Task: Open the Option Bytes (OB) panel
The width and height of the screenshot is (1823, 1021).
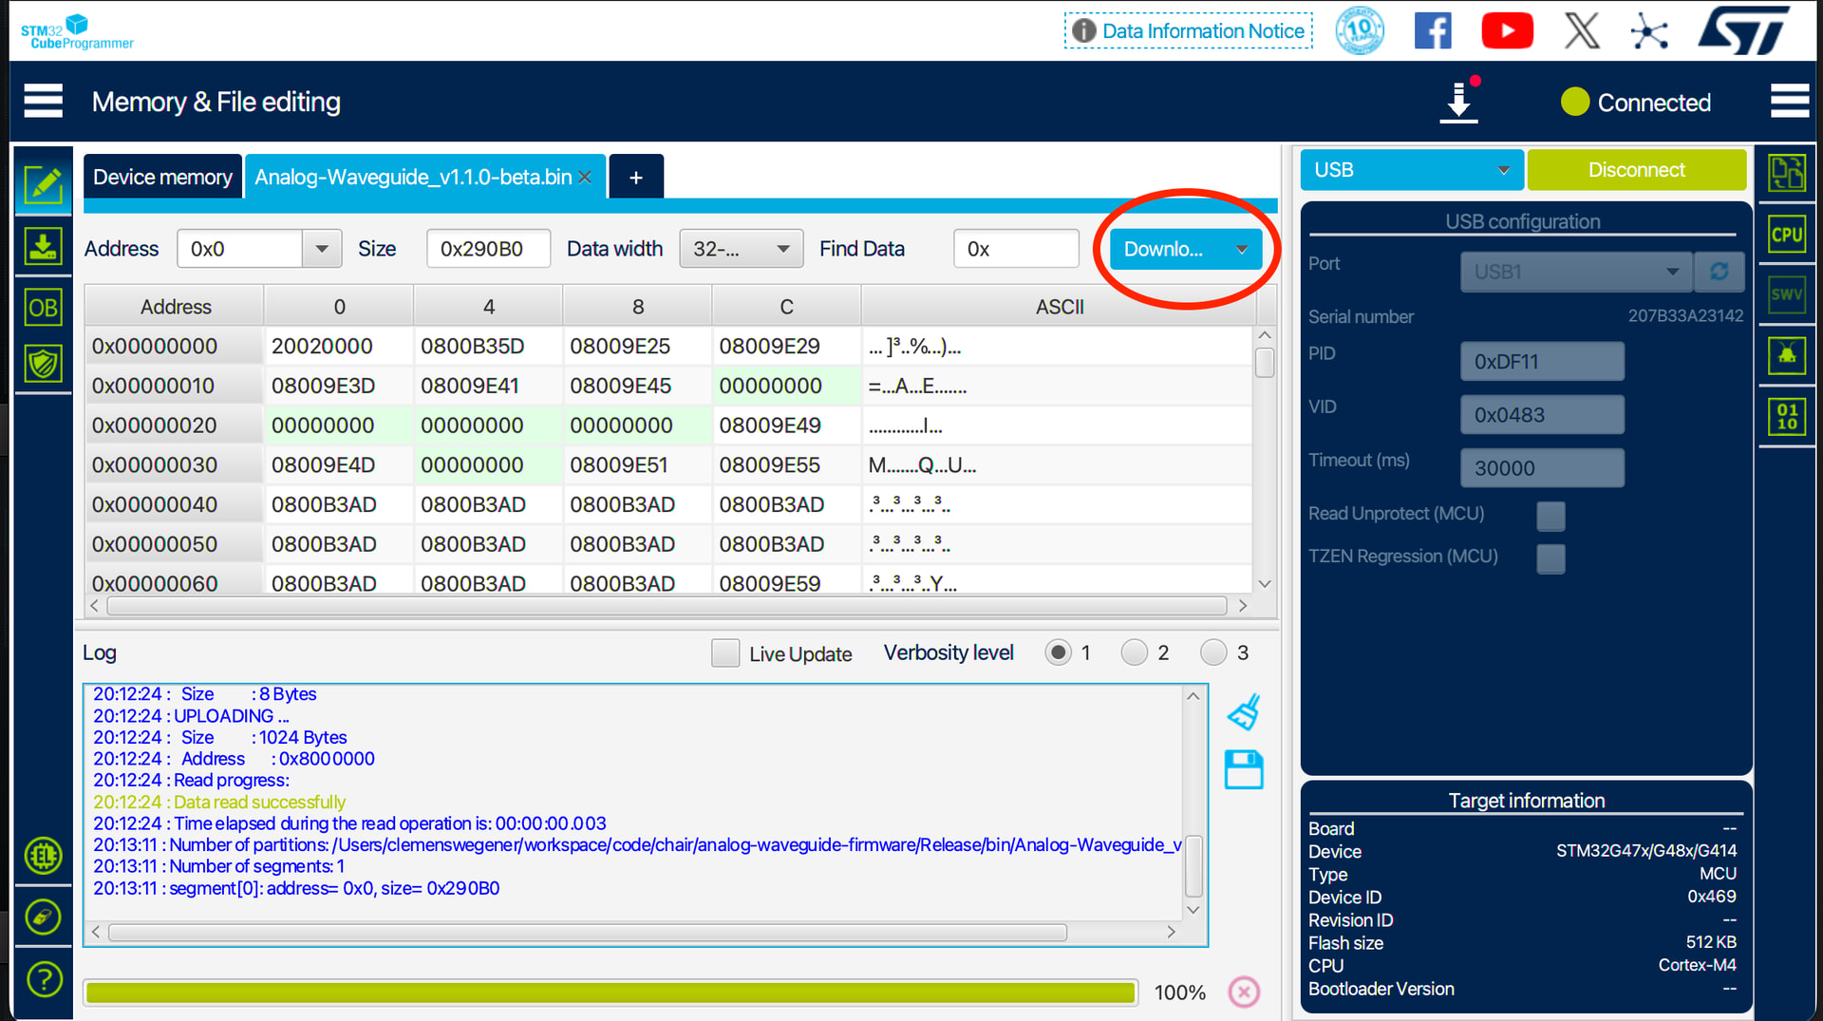Action: (43, 308)
